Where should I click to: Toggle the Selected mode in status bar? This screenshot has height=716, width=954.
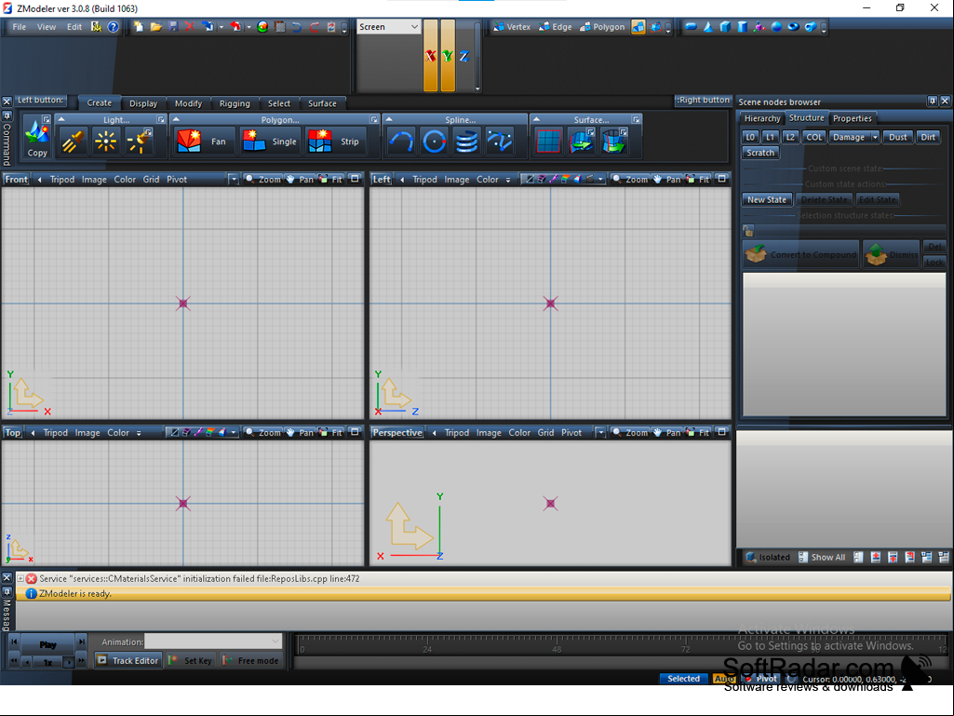pos(683,678)
